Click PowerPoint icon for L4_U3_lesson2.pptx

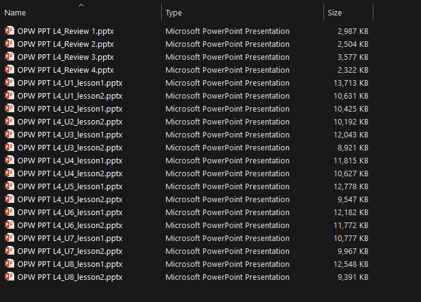tap(10, 147)
